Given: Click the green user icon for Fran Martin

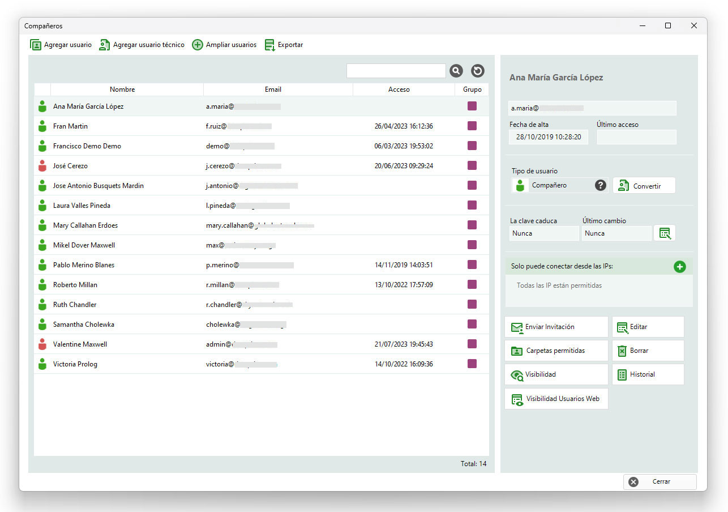Looking at the screenshot, I should (42, 126).
